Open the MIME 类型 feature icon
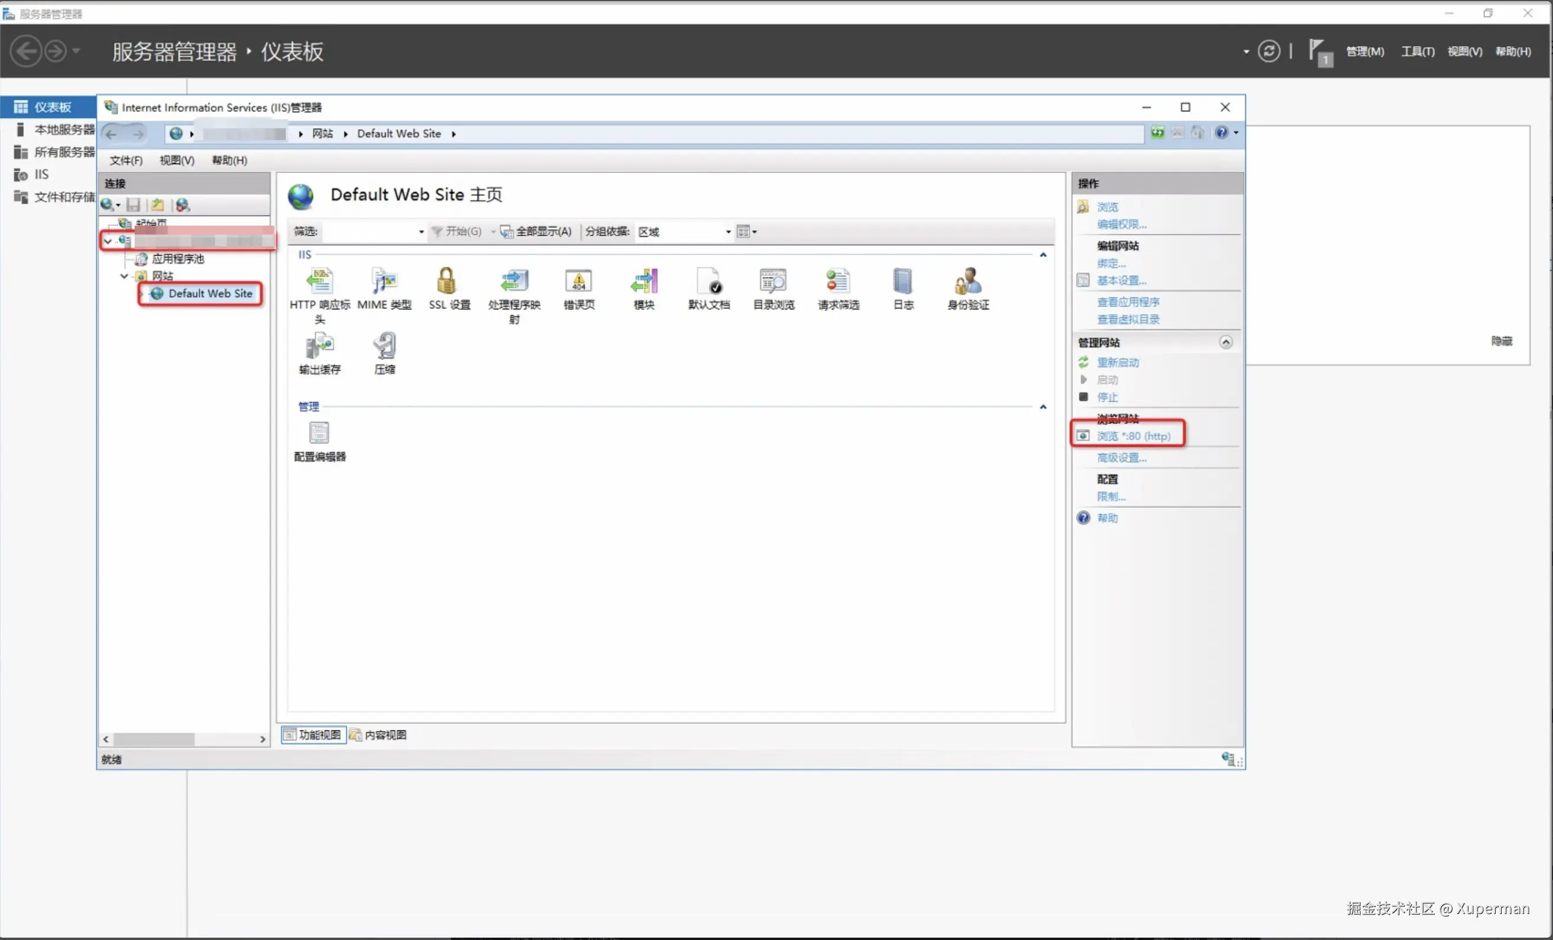This screenshot has width=1553, height=940. tap(384, 286)
